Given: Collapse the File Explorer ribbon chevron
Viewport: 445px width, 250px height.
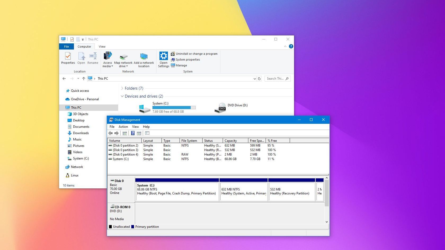Looking at the screenshot, I should [x=285, y=46].
